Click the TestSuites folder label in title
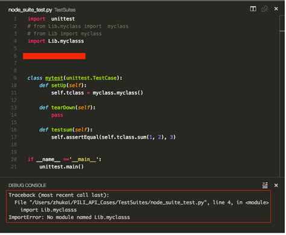 tap(65, 10)
